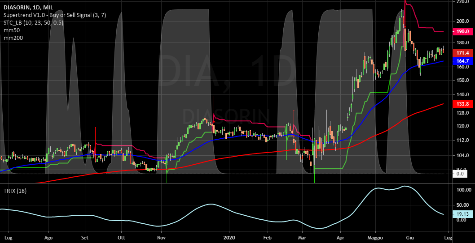Click the Apr time axis label

coord(341,238)
